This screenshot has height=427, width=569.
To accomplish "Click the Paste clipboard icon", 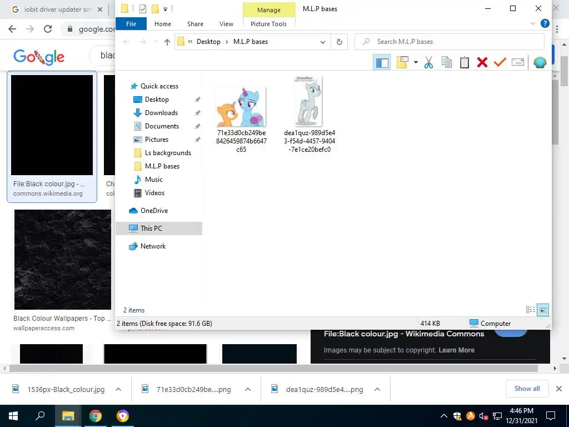I will point(465,62).
